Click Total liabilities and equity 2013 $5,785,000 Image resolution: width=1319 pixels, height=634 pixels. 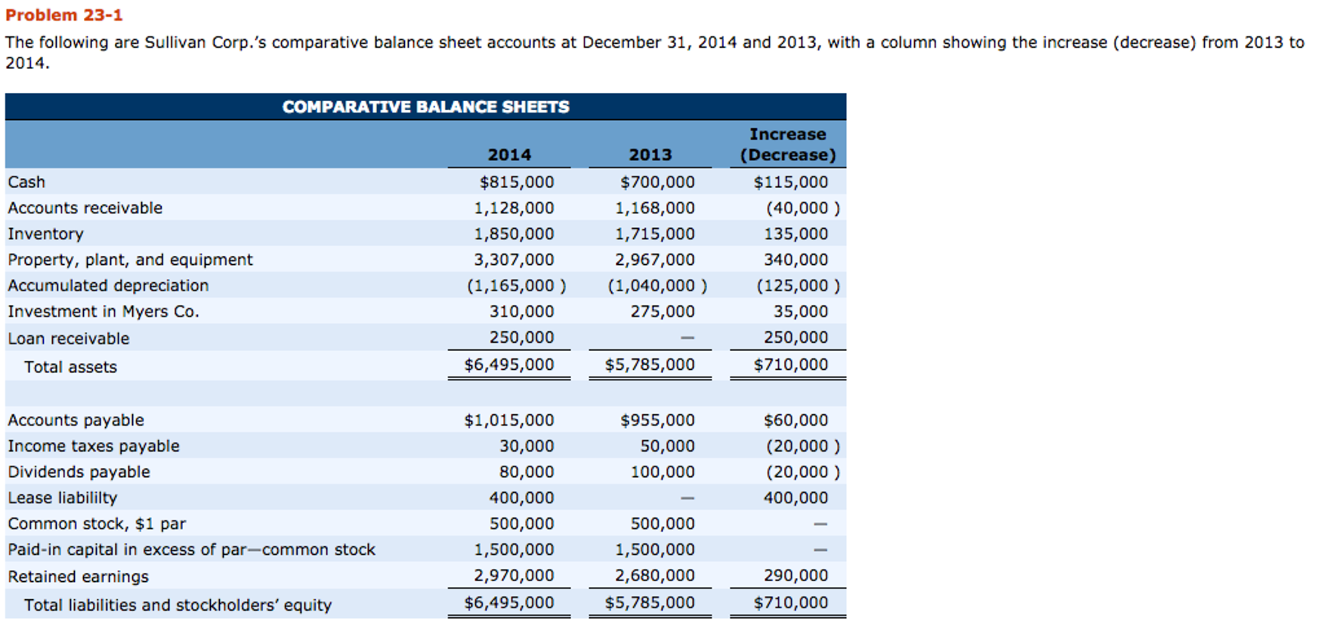click(x=650, y=603)
